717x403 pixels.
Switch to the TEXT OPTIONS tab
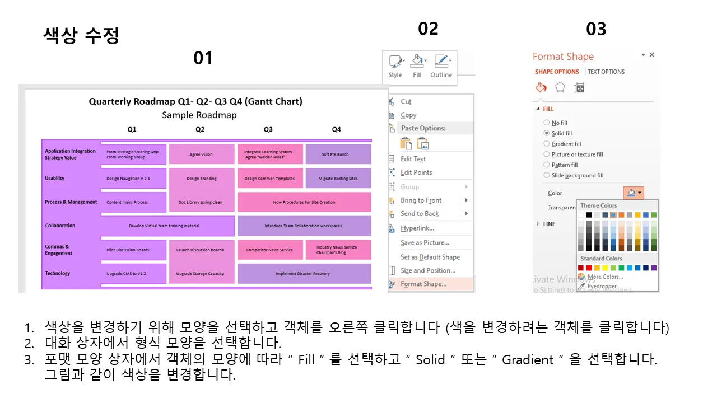pos(606,72)
